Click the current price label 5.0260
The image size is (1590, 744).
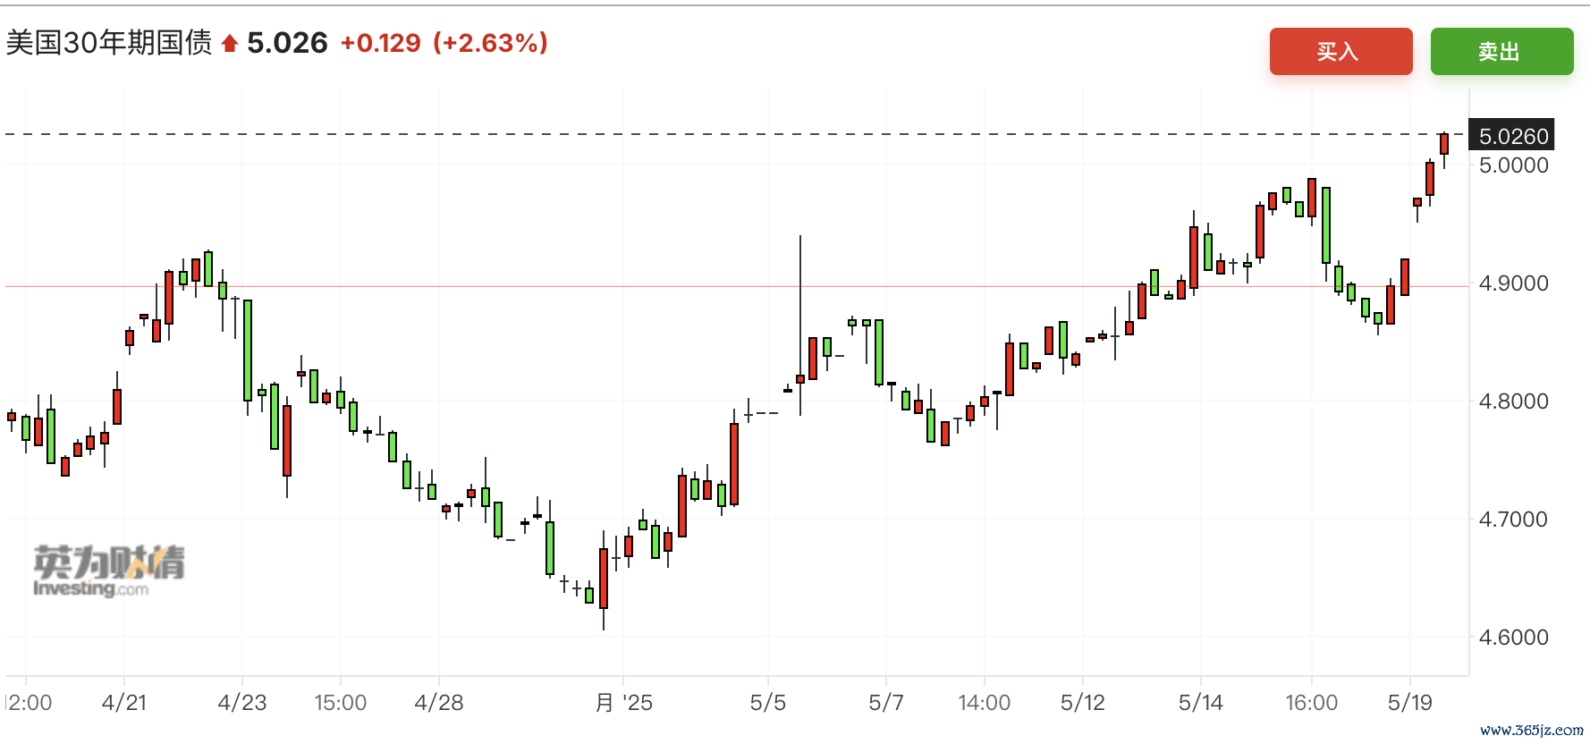[x=1512, y=136]
